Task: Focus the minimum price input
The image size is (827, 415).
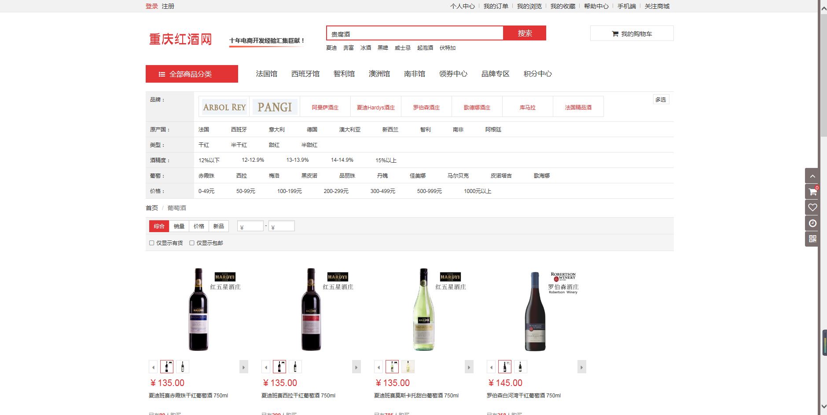Action: pos(250,226)
